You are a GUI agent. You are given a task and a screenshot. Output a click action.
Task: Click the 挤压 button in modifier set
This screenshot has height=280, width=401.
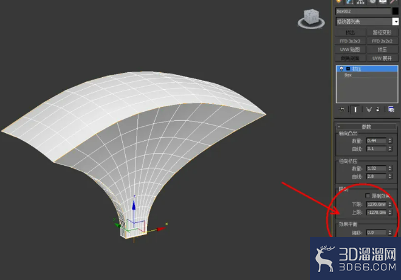coord(382,49)
